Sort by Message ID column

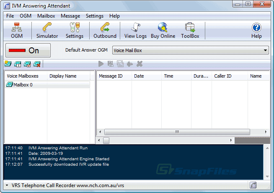coord(114,76)
